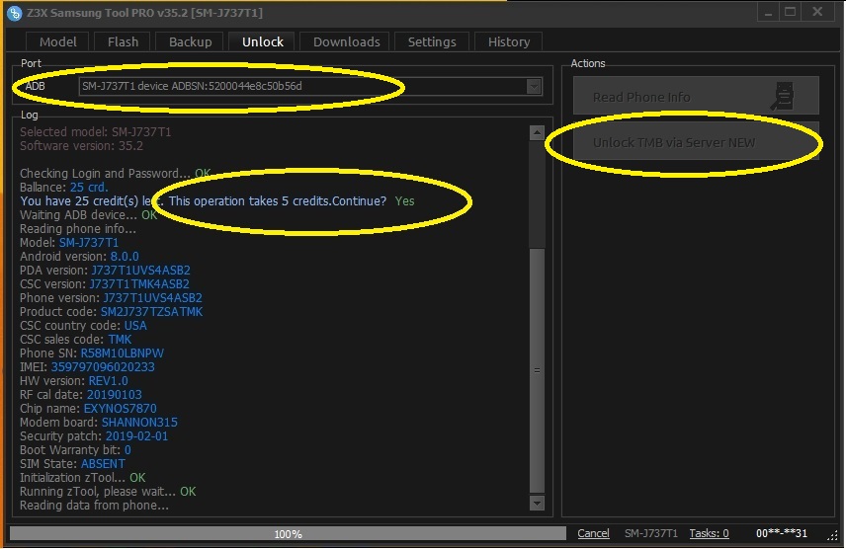
Task: Click Chip name value EXYNOS7870
Action: (x=120, y=409)
